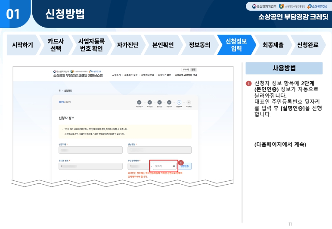Click the 사용방법 panel header
Image resolution: width=332 pixels, height=229 pixels.
coord(284,68)
